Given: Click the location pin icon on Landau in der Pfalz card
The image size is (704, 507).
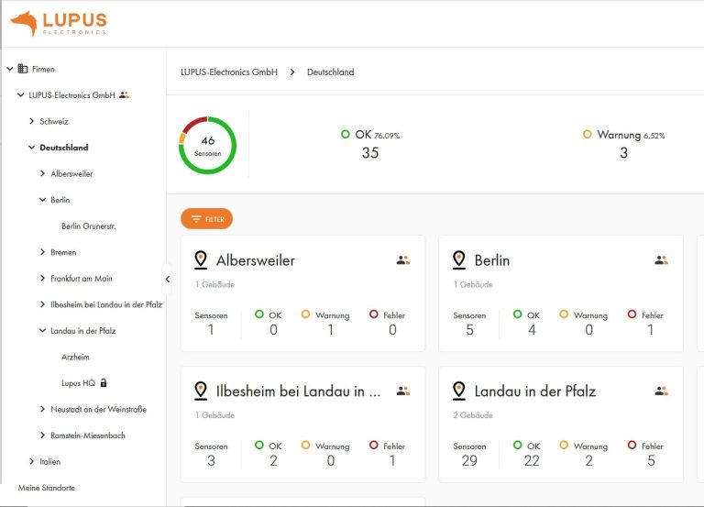Looking at the screenshot, I should 459,391.
